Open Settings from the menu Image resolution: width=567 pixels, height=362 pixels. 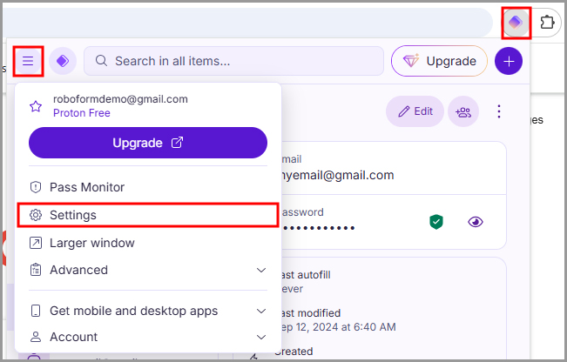pos(148,215)
